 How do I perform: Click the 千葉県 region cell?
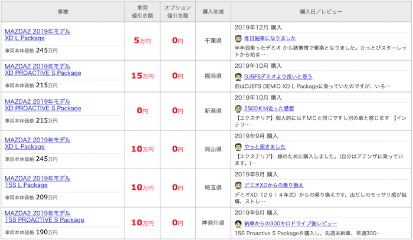click(213, 41)
